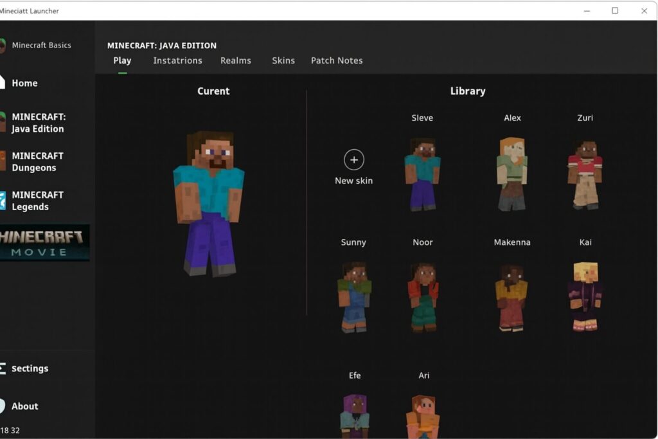The image size is (658, 439).
Task: Choose the Sleve skin in Library
Action: point(422,174)
